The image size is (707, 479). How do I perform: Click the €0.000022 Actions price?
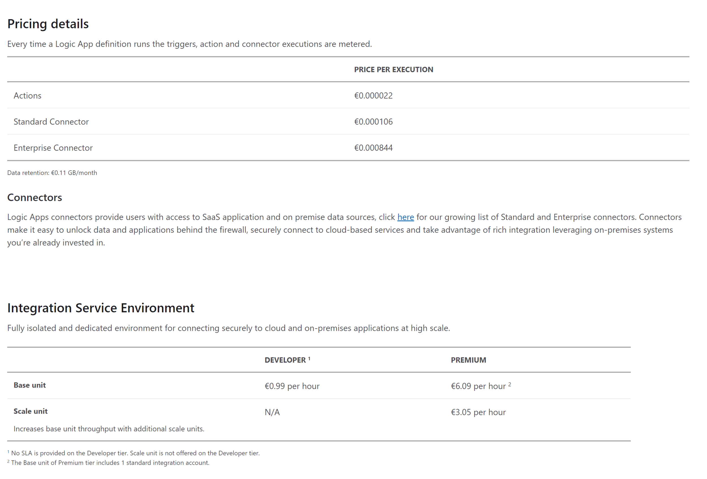[x=373, y=96]
